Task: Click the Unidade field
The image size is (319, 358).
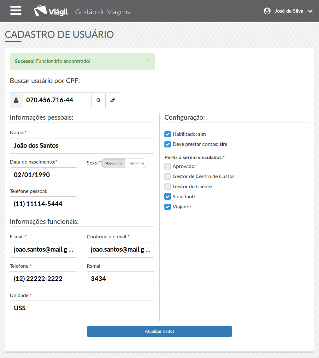Action: coord(82,308)
